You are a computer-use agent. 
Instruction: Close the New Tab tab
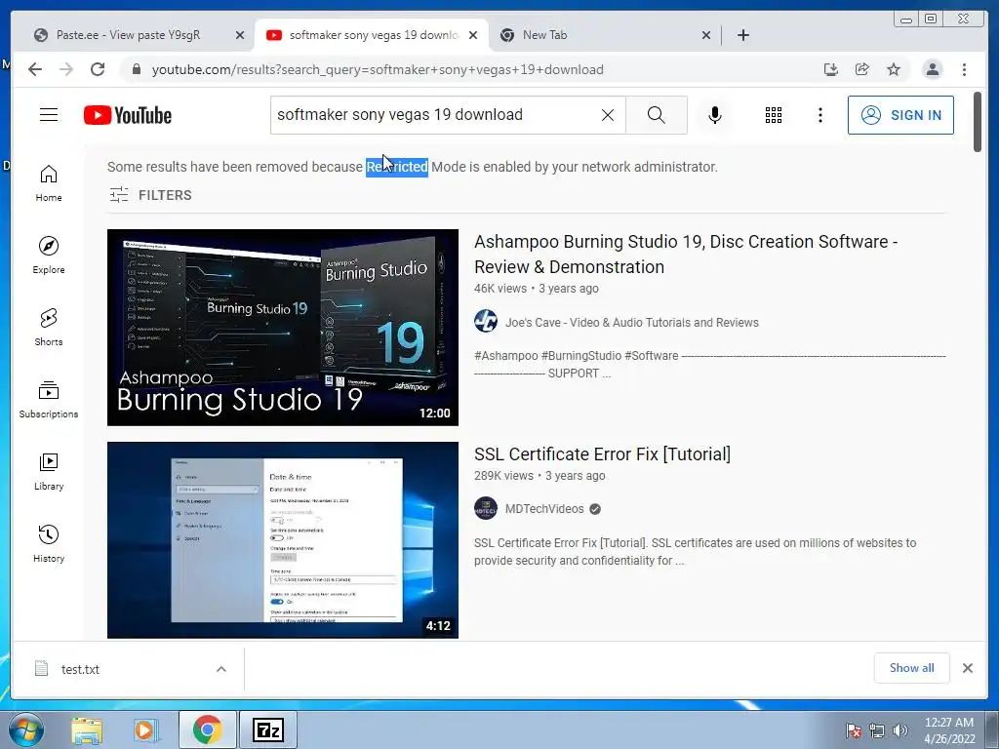[x=706, y=36]
